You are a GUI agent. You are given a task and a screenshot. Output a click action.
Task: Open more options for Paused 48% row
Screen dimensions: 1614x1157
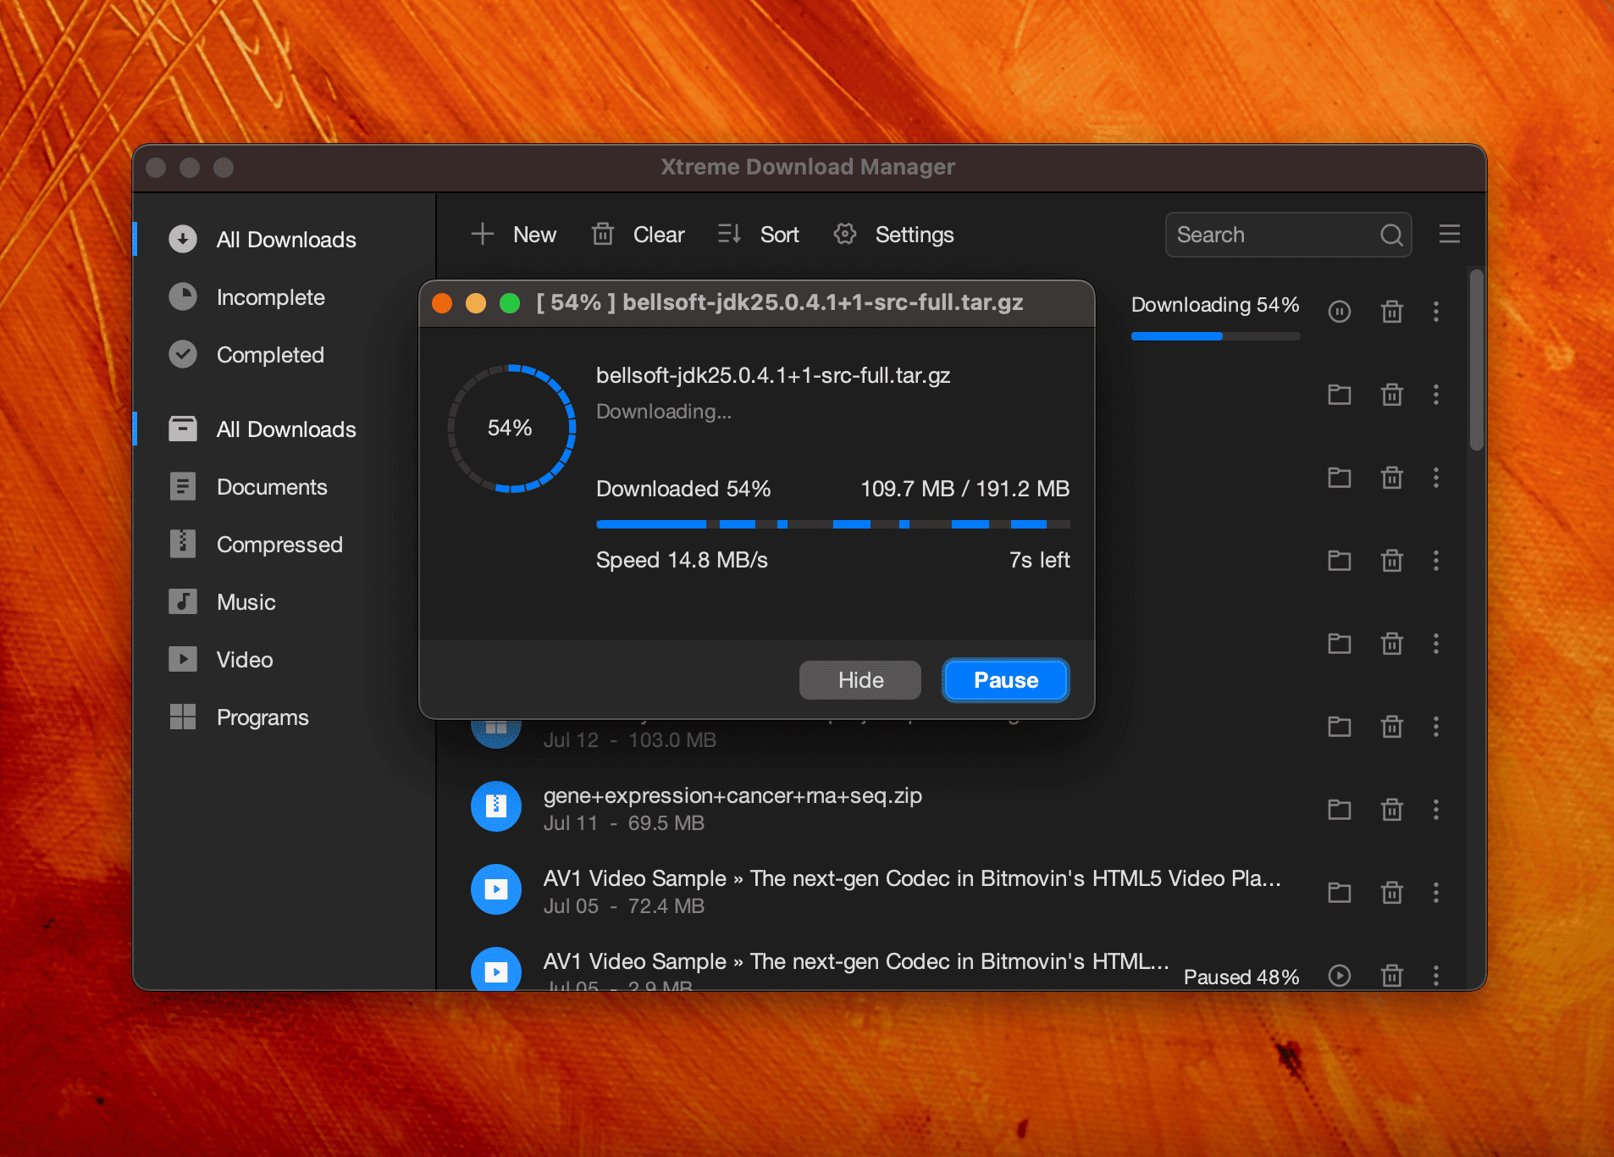(x=1436, y=976)
